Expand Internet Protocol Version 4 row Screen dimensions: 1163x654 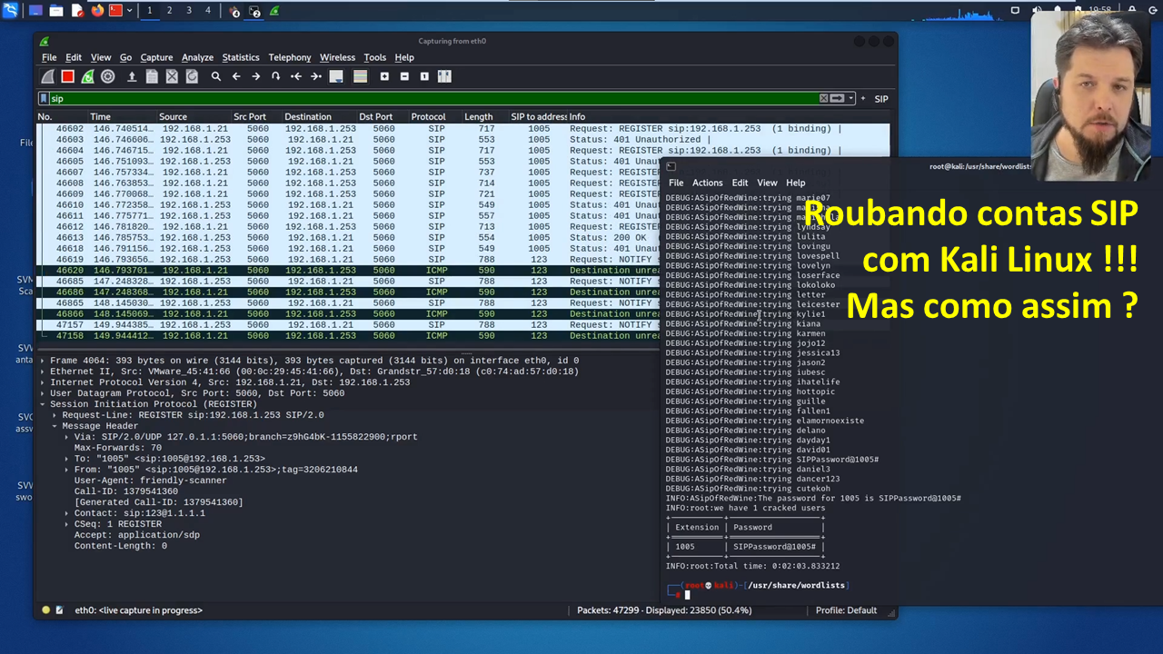(x=43, y=382)
